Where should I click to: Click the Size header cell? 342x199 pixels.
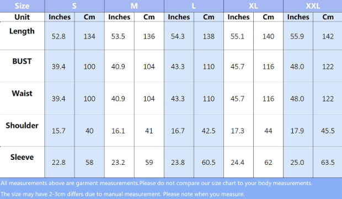22,6
